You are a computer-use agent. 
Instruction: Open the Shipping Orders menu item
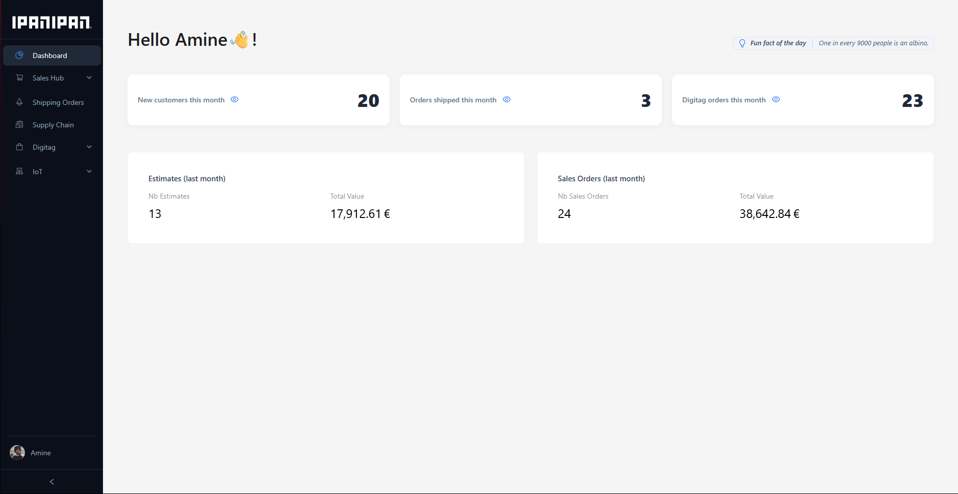58,102
